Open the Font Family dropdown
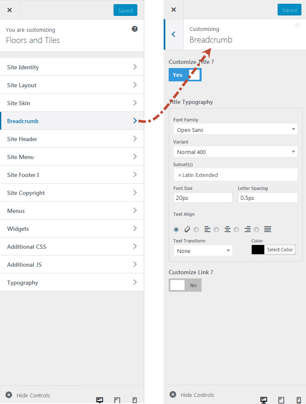Viewport: 306px width, 404px height. coord(235,130)
